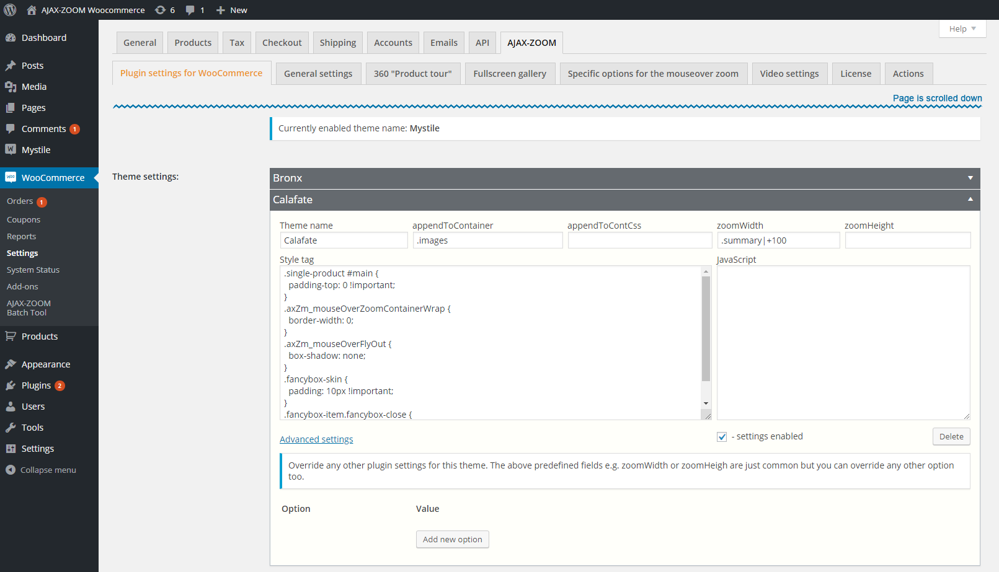Click the appendToContCss input field
This screenshot has height=572, width=999.
pos(640,240)
